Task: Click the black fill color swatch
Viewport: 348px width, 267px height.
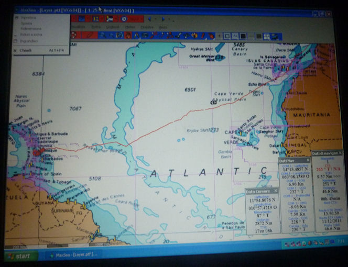Action: 243,36
